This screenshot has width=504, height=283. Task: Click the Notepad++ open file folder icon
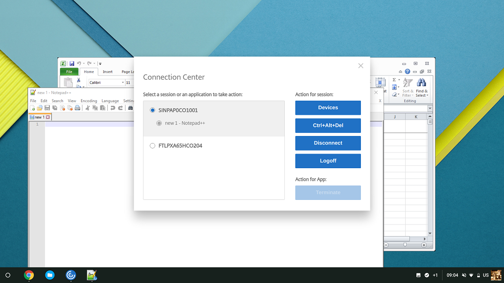click(39, 108)
